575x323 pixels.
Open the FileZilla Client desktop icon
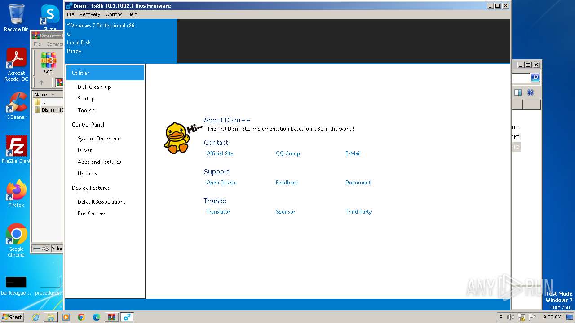click(16, 149)
